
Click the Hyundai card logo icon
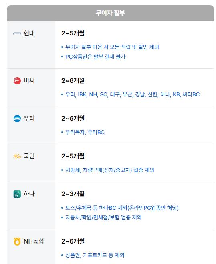click(17, 33)
